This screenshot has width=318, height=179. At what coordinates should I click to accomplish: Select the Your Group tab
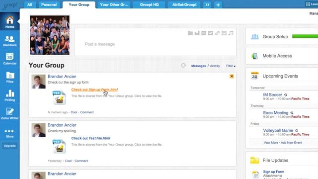79,4
